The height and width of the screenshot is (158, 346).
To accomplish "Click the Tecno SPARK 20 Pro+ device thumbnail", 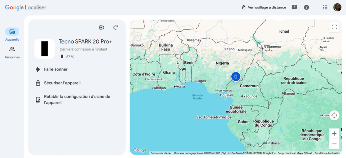I will [x=45, y=49].
